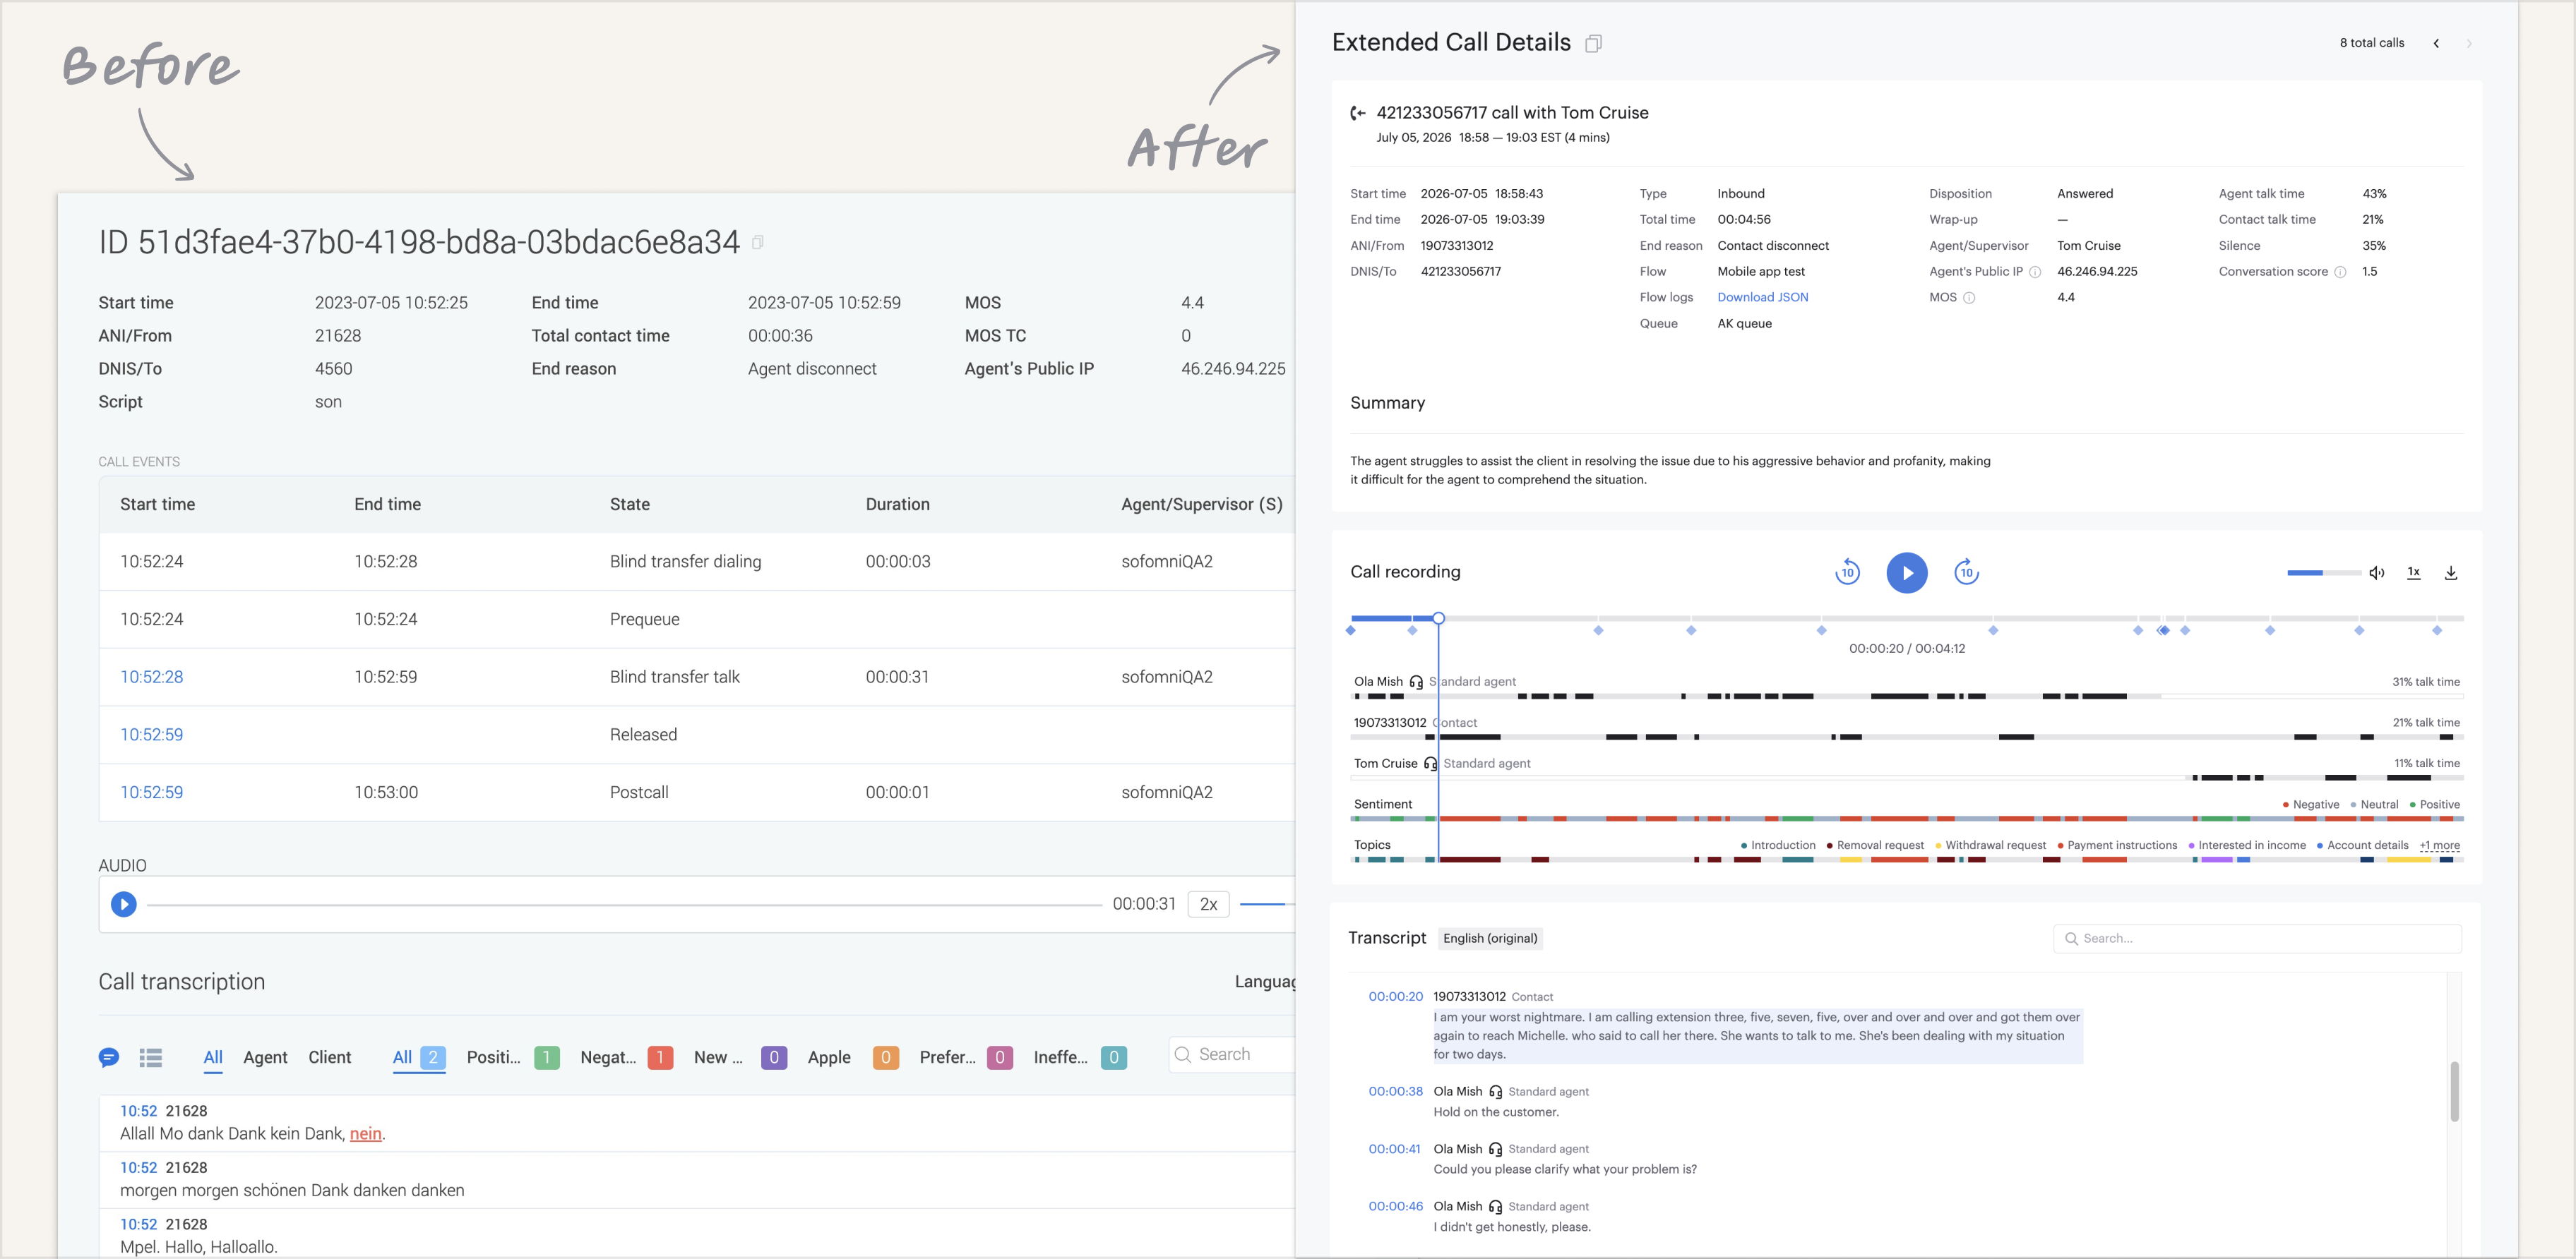The width and height of the screenshot is (2576, 1259).
Task: Jump to call event 10:52:28
Action: (x=152, y=677)
